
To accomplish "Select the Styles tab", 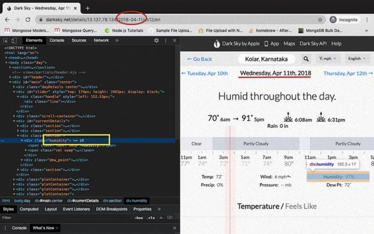I will [x=9, y=209].
